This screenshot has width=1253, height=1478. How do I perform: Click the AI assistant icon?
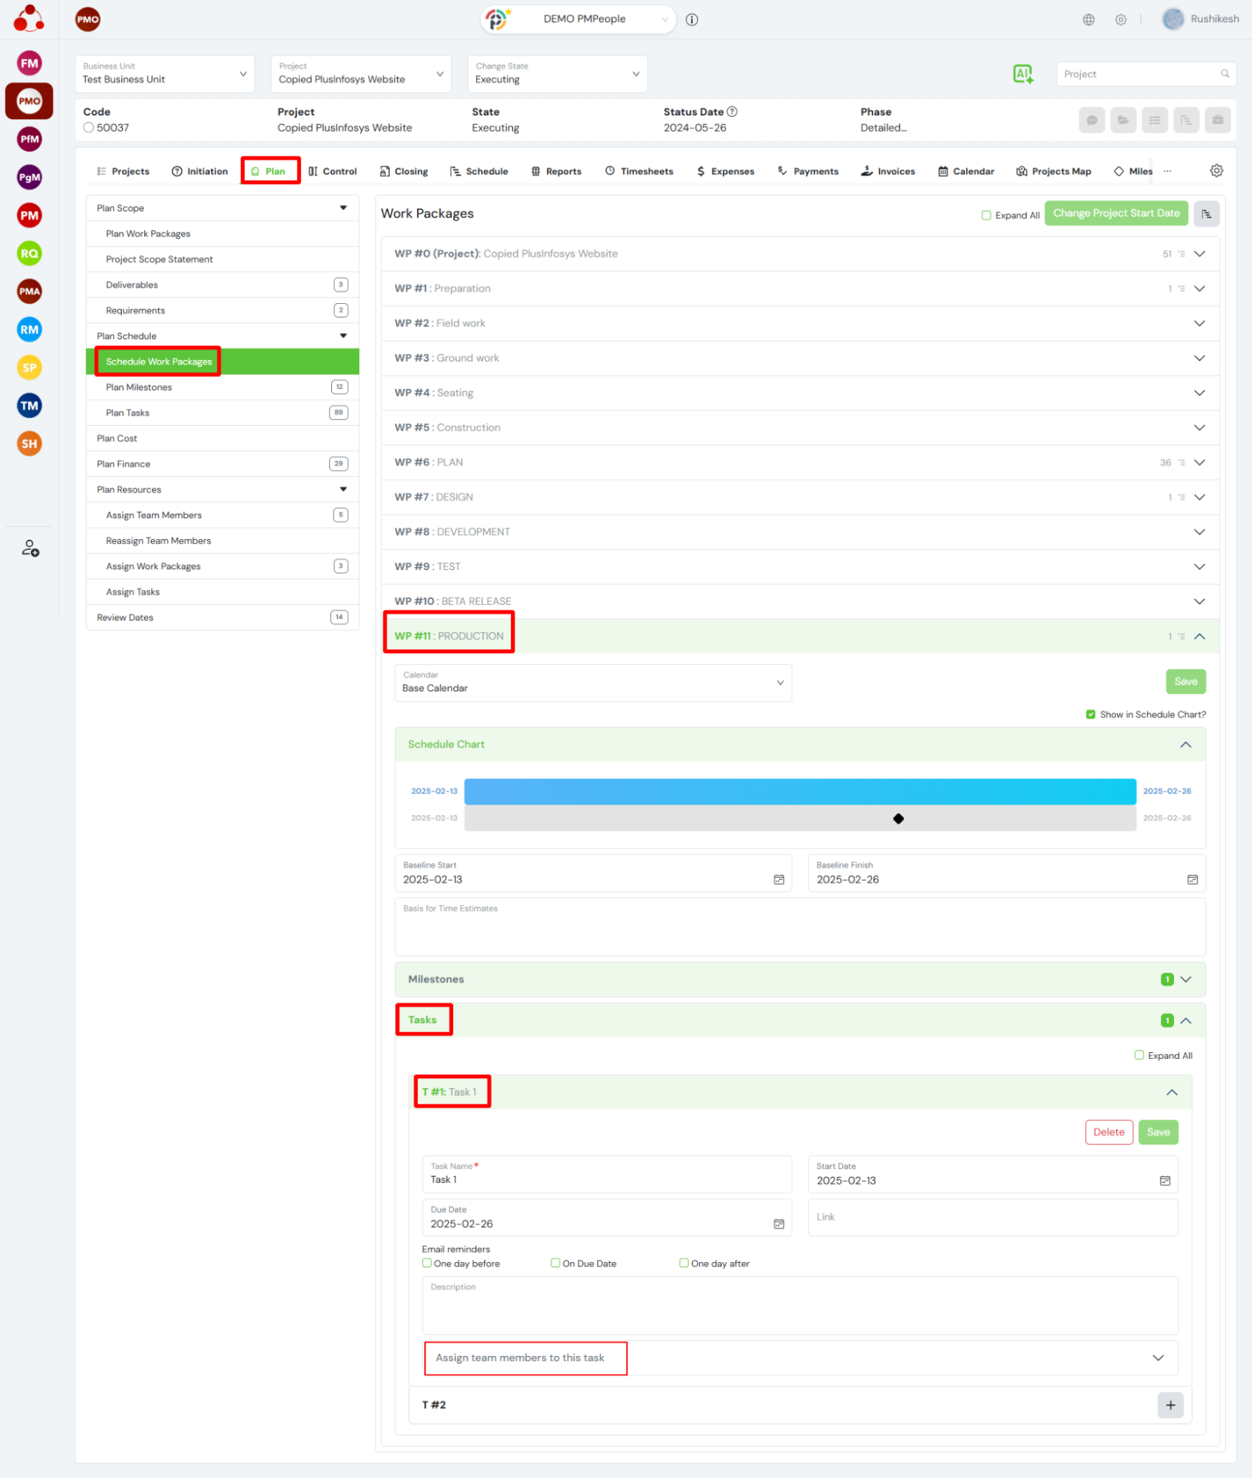pos(1023,74)
